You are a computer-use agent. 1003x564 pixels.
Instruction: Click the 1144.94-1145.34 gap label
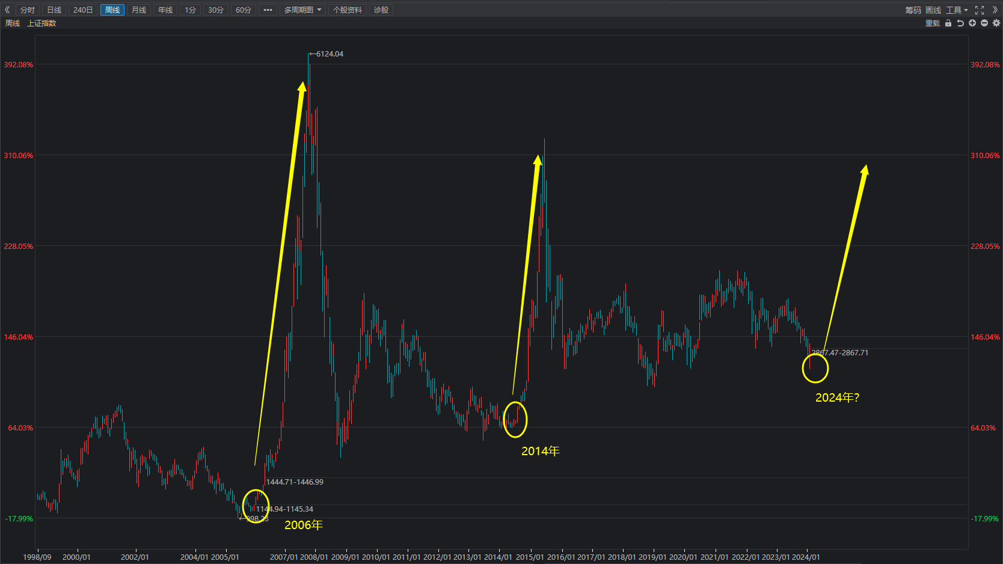coord(284,509)
